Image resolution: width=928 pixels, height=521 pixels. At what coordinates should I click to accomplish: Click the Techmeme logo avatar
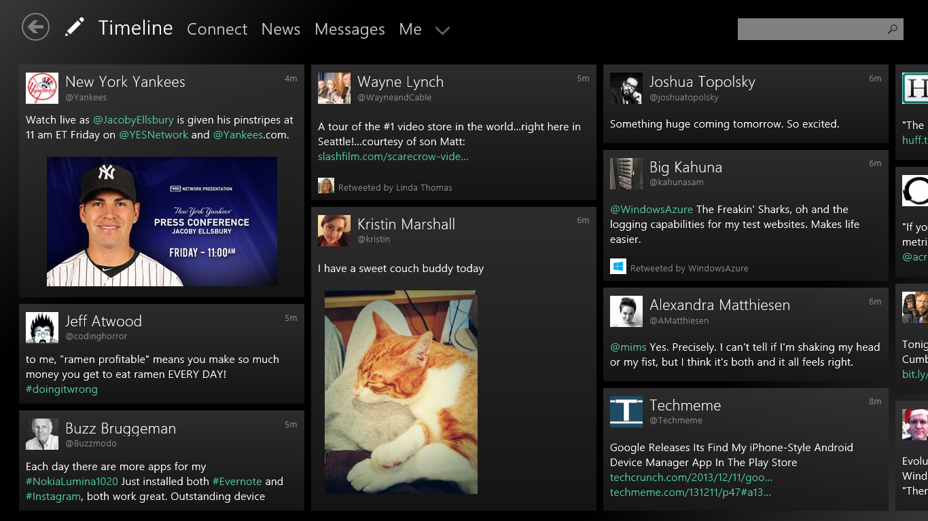[x=626, y=412]
